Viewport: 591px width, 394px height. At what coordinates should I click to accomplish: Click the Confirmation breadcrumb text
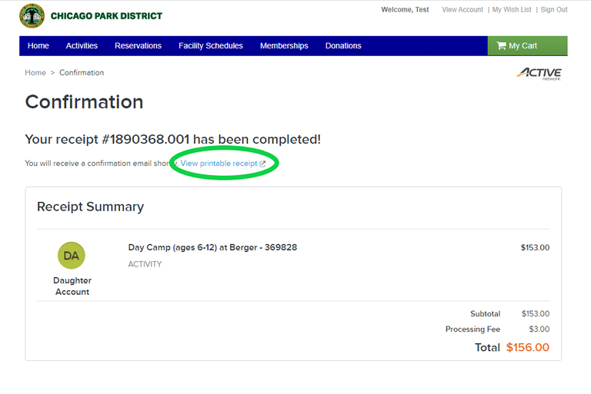[82, 73]
